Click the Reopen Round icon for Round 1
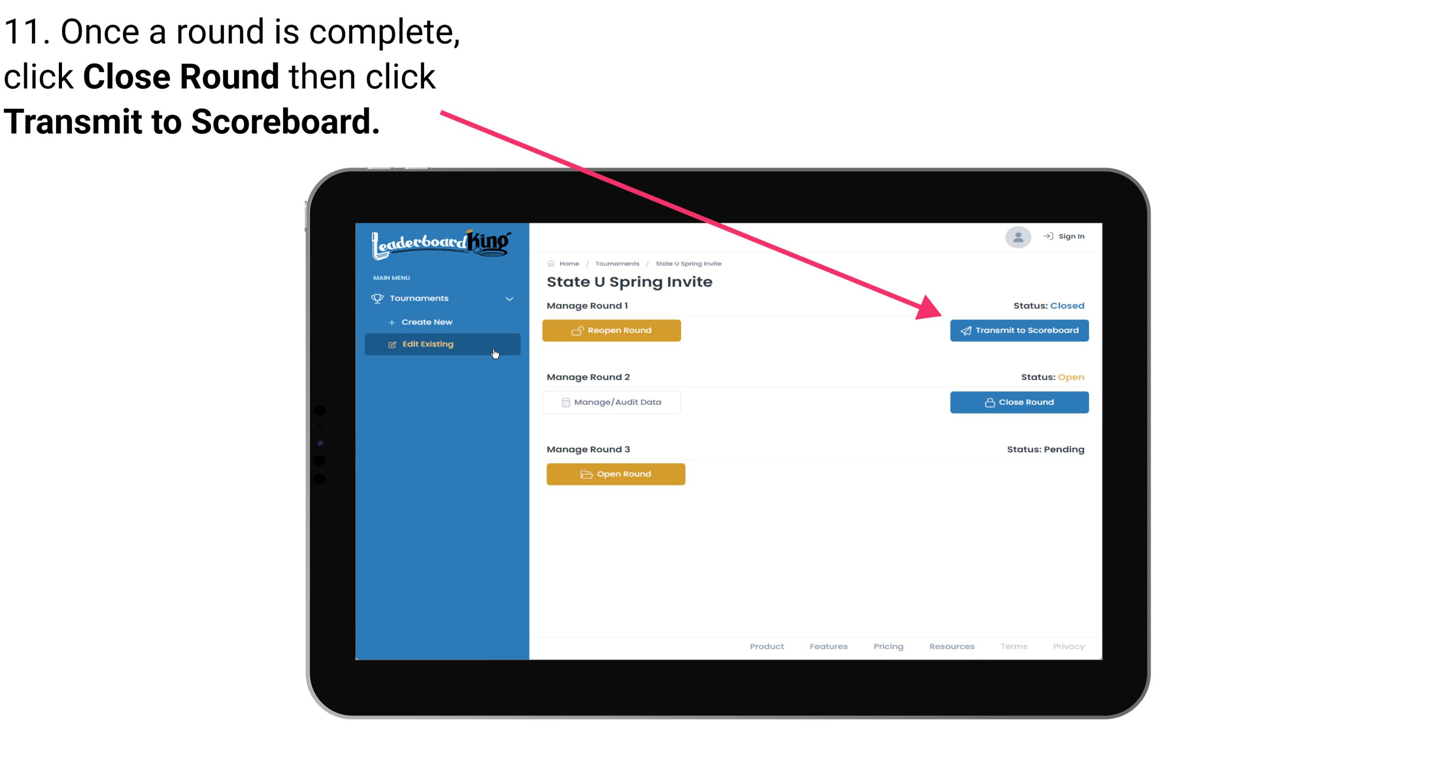 (578, 330)
